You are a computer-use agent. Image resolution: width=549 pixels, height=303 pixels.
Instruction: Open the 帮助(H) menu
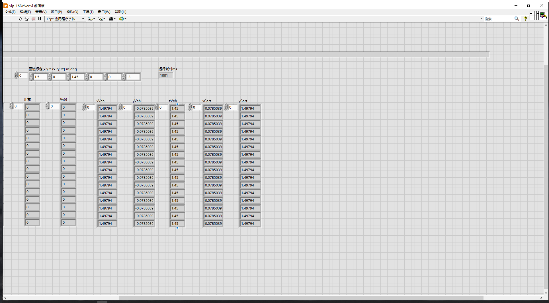pos(120,12)
